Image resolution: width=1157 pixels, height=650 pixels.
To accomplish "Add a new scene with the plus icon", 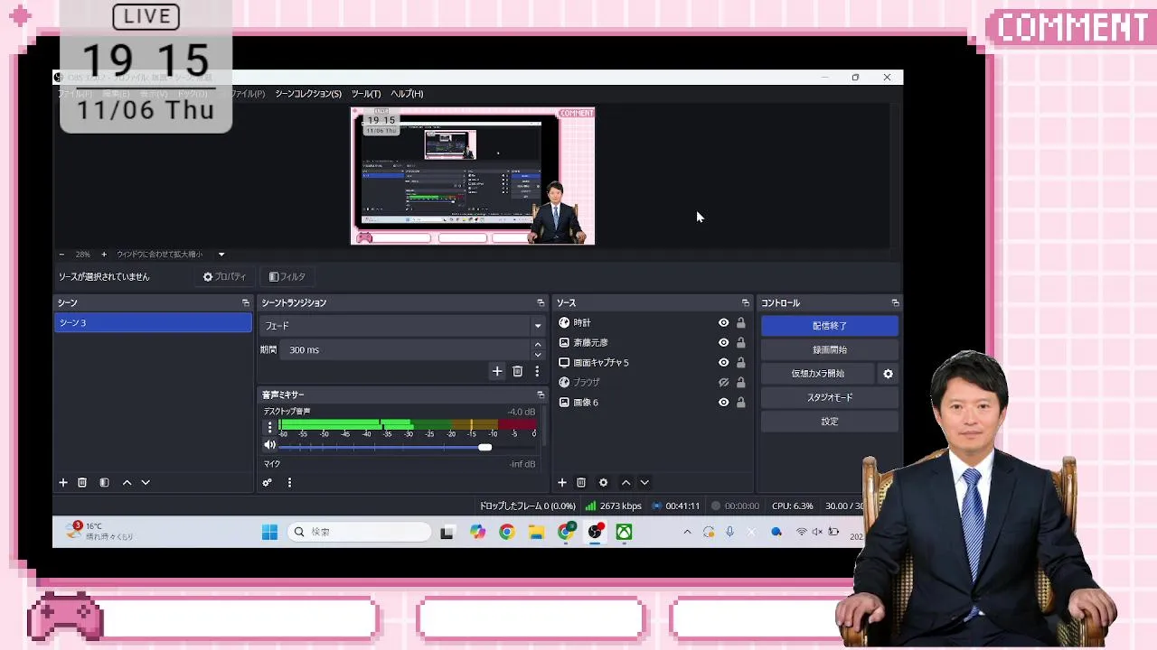I will click(x=63, y=483).
